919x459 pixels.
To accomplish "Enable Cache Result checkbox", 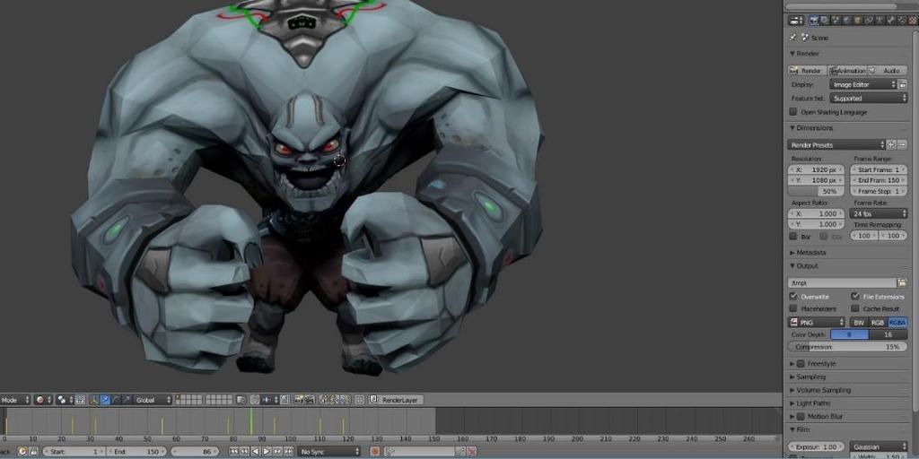I will coord(855,308).
